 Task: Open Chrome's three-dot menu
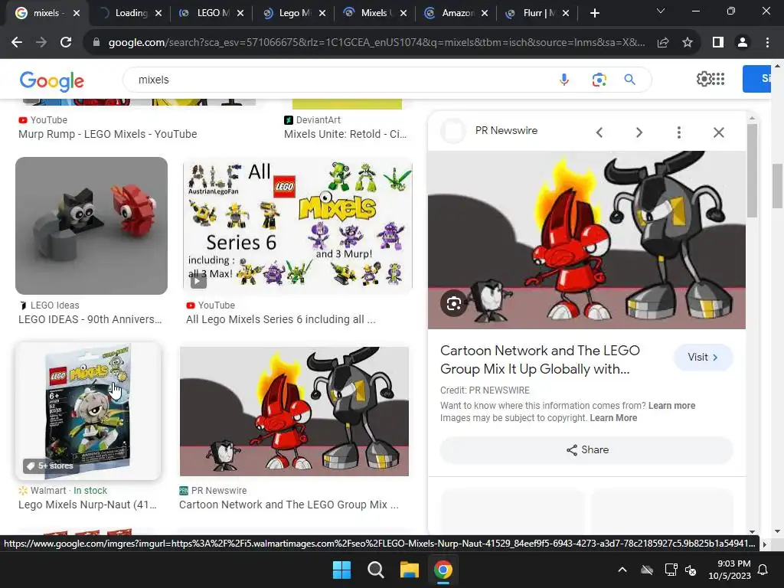[767, 43]
